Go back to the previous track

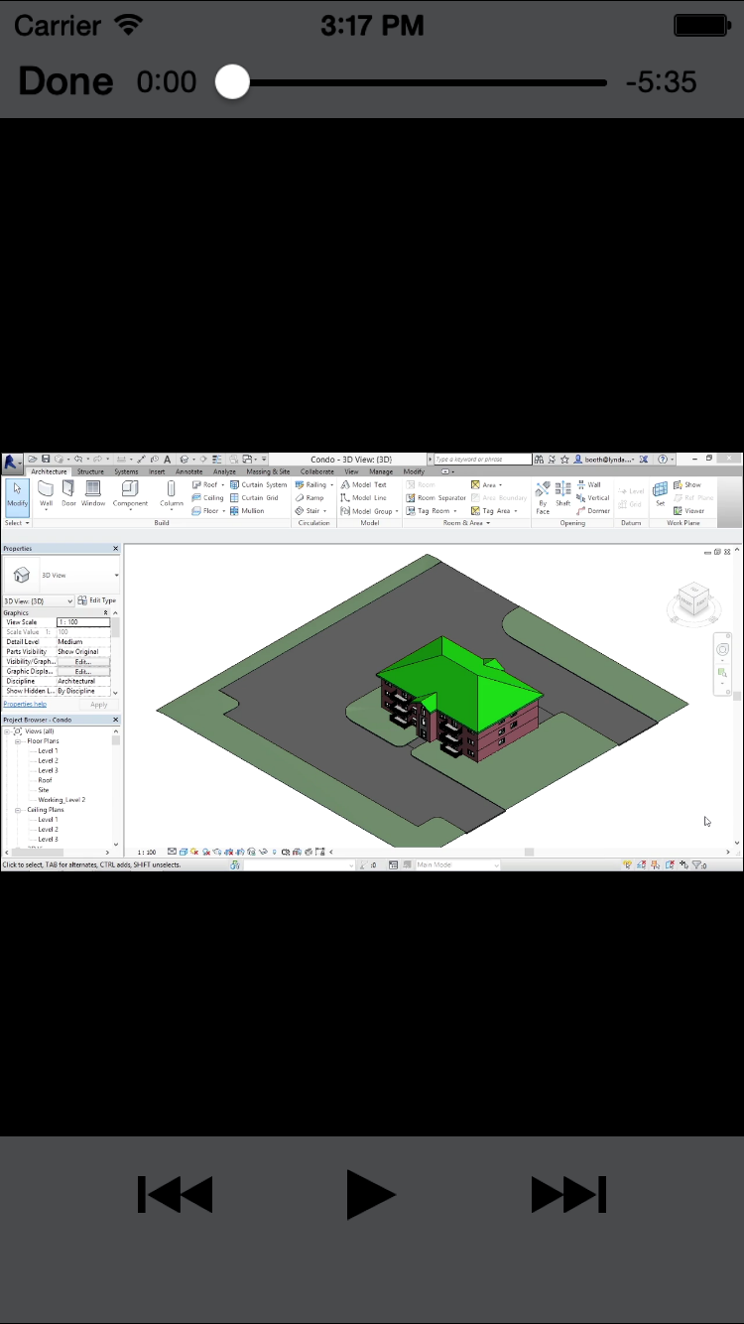pos(175,1194)
